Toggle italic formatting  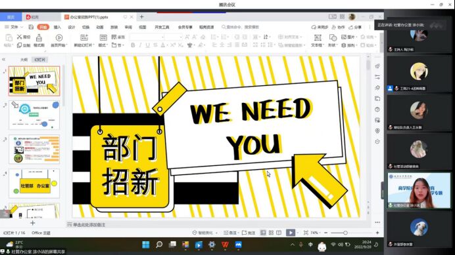click(140, 45)
